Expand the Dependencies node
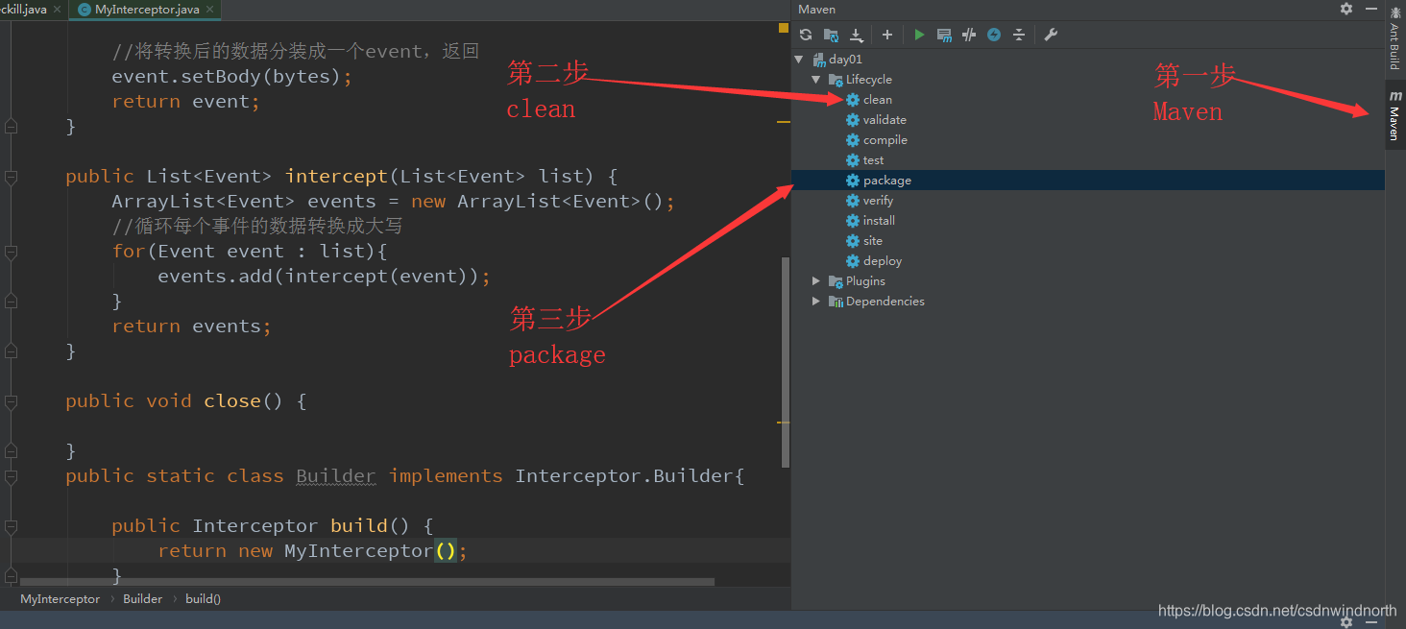 click(816, 302)
